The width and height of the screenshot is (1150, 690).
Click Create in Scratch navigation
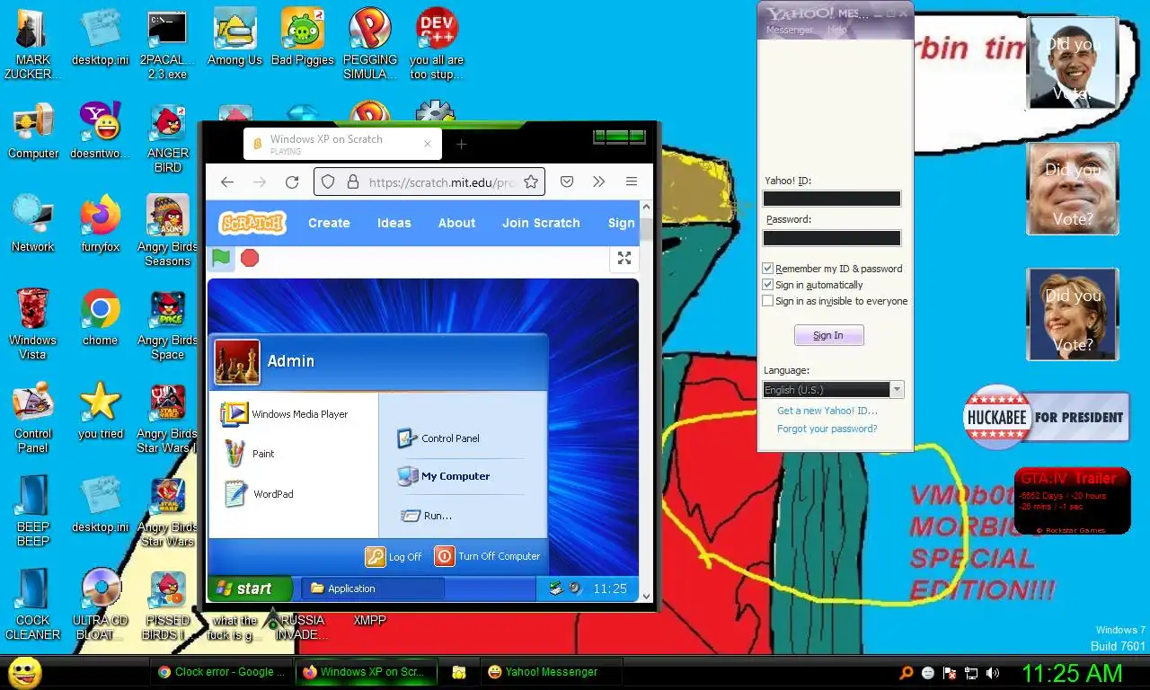329,223
